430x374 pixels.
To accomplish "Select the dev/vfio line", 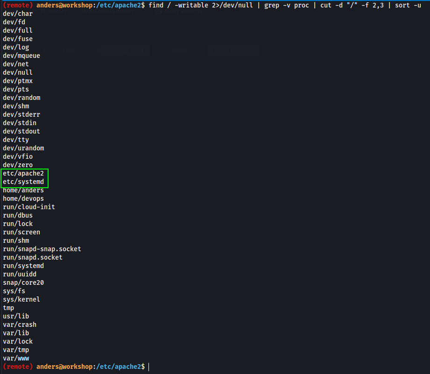I will (x=18, y=156).
